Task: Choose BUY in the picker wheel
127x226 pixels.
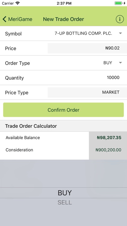Action: click(65, 193)
